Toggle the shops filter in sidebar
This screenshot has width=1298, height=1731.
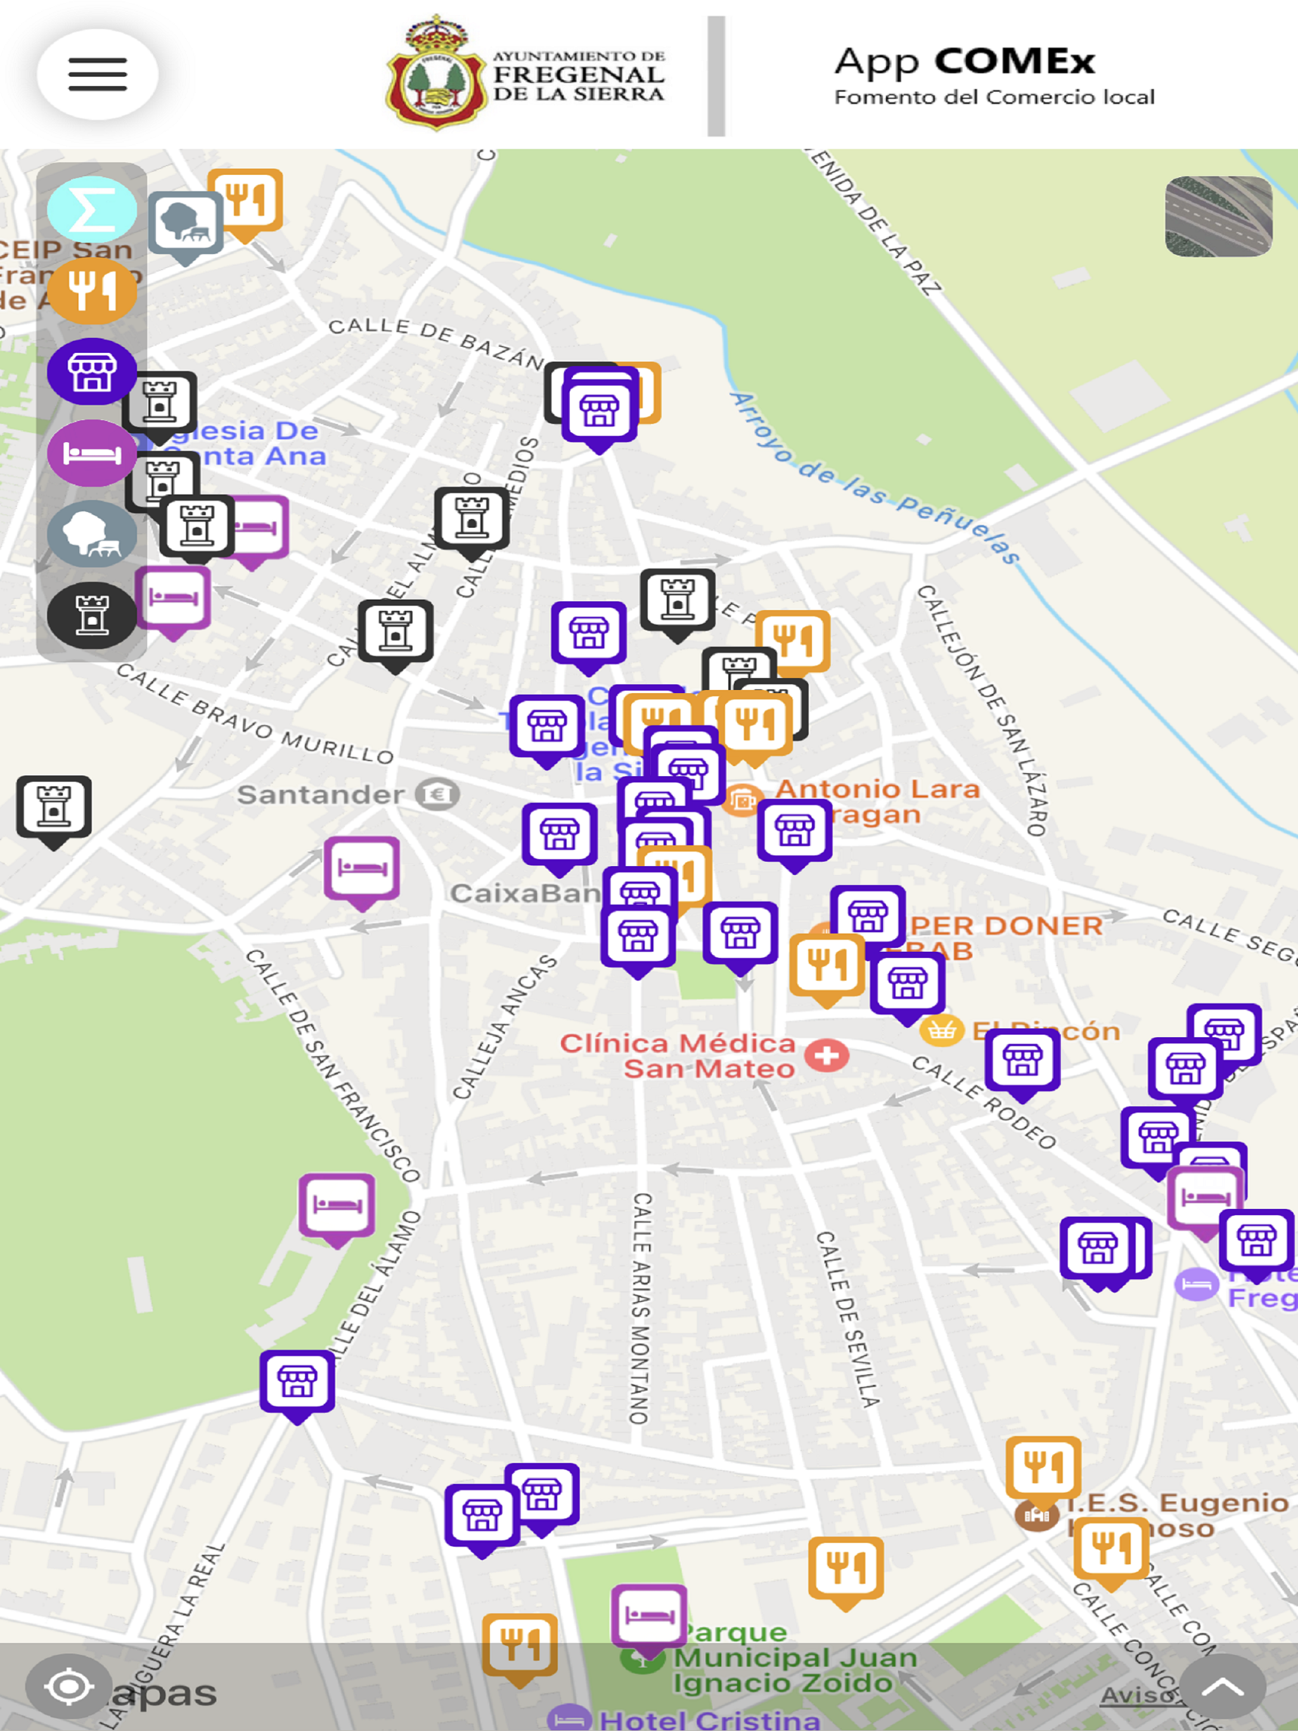[92, 372]
